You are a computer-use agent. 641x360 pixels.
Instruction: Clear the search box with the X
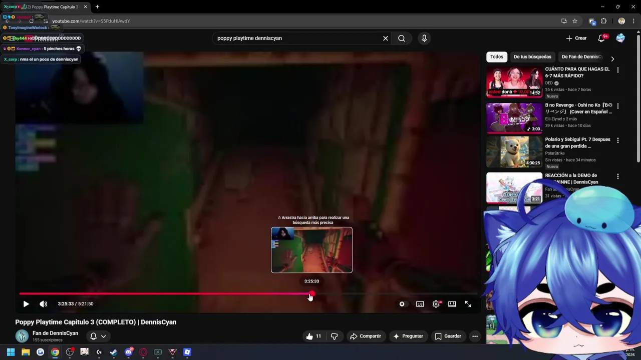pos(386,38)
